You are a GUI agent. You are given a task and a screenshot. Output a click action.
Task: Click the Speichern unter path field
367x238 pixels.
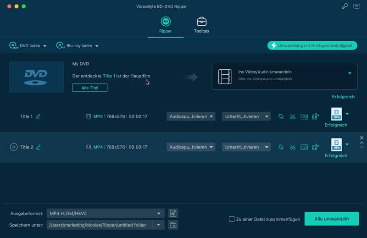click(x=100, y=225)
